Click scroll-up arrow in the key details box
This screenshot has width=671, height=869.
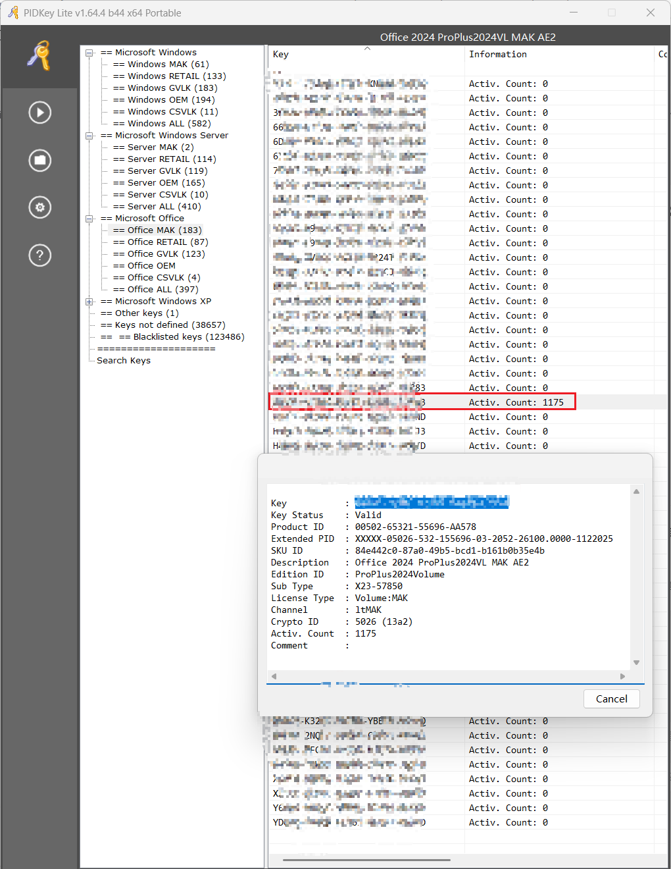tap(636, 492)
